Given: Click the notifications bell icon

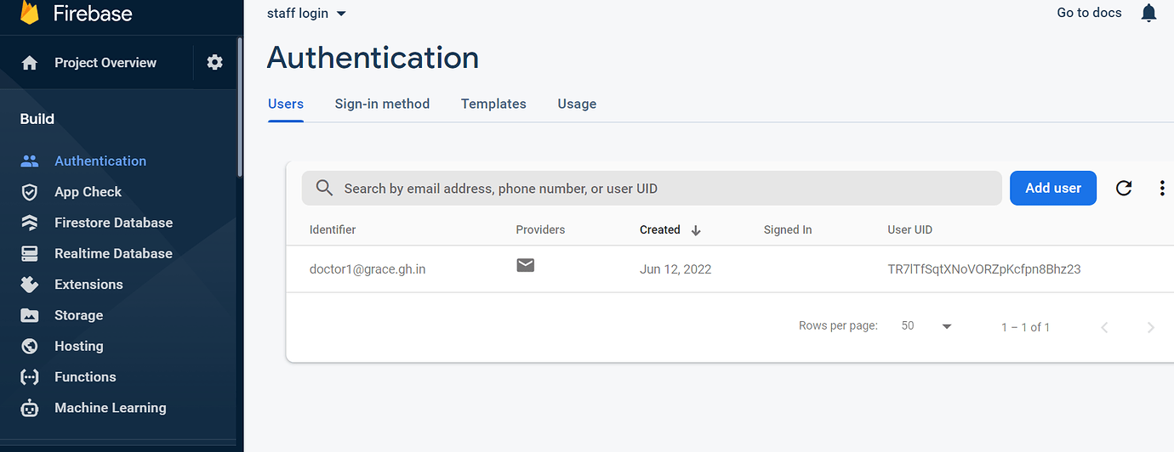Looking at the screenshot, I should coord(1148,13).
